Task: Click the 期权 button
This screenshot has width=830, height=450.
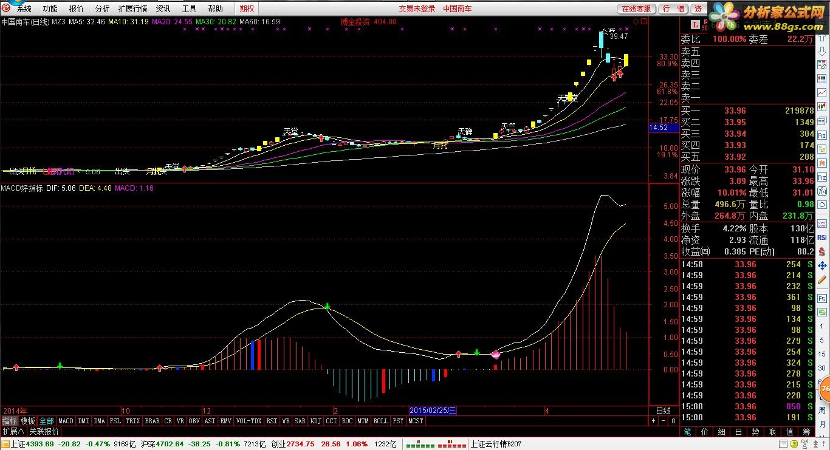Action: [247, 9]
